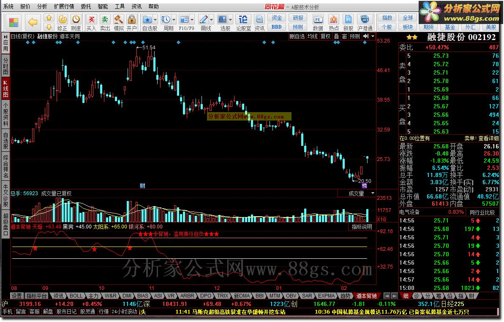Expand the 自选股 dropdown arrow
The image size is (504, 322).
click(155, 20)
